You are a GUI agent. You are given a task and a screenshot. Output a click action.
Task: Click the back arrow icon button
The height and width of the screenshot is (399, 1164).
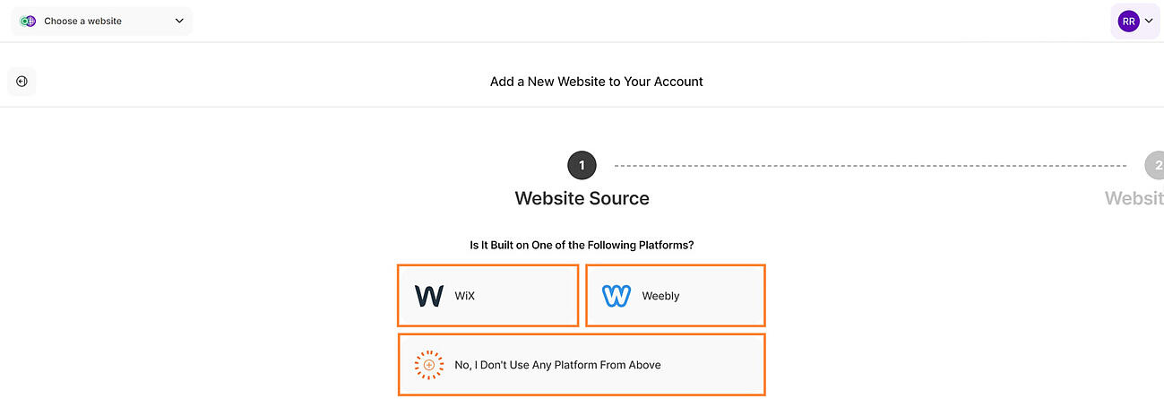tap(22, 82)
